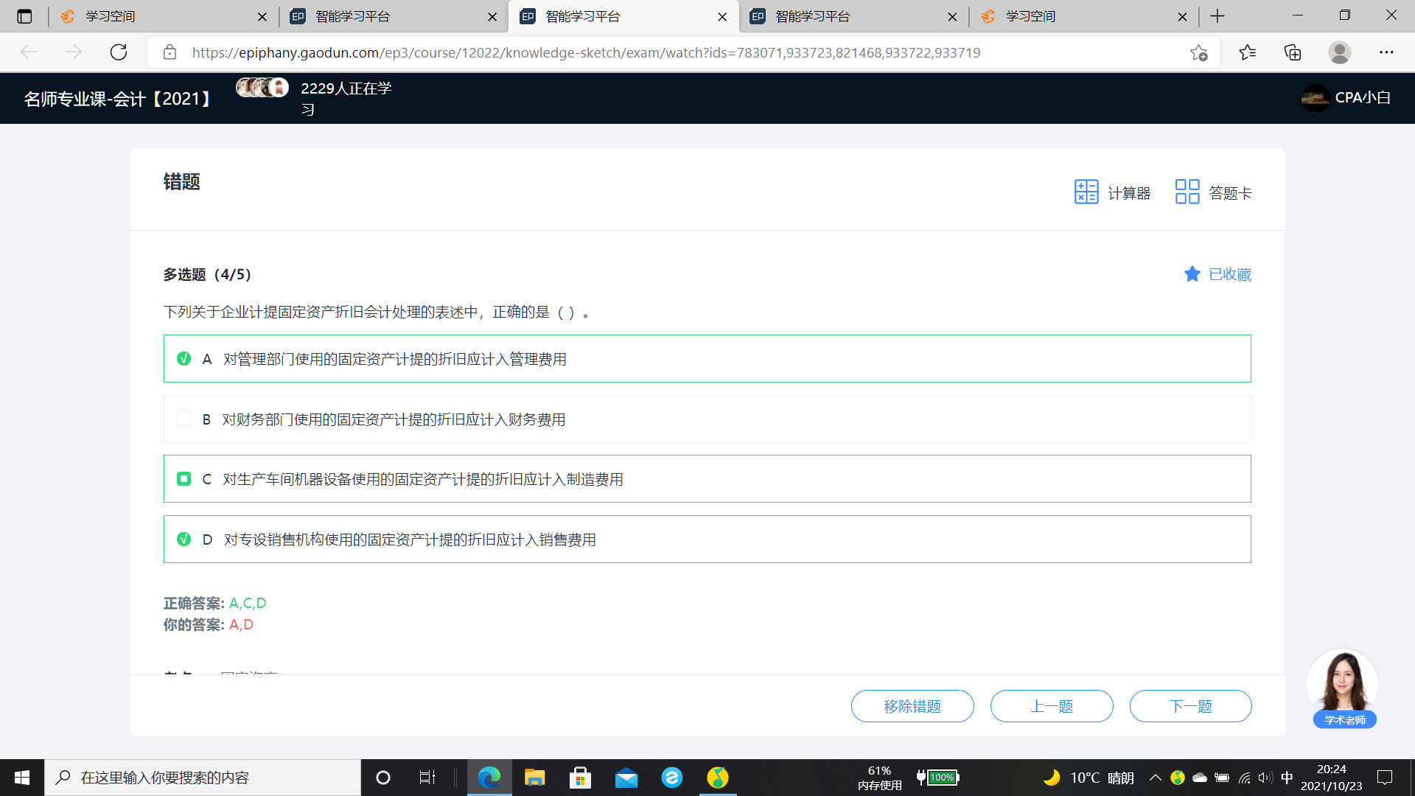Show hidden system tray icons
The width and height of the screenshot is (1415, 796).
pos(1156,778)
